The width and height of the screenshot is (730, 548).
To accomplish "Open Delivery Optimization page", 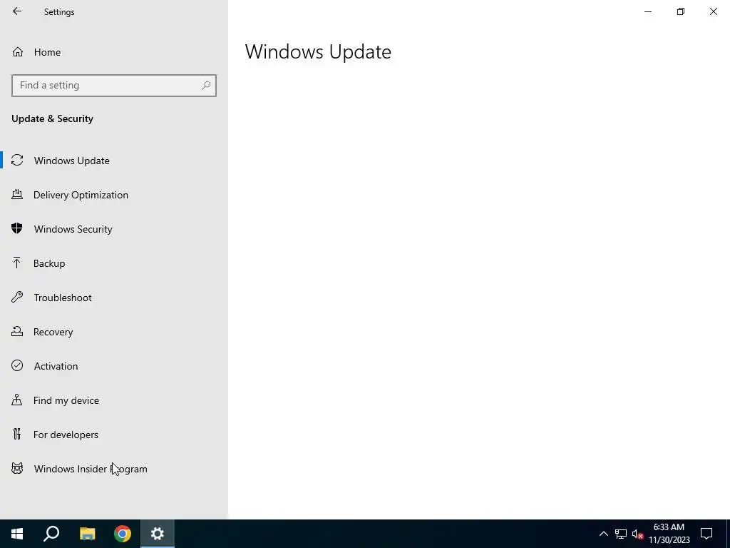I will pyautogui.click(x=81, y=195).
